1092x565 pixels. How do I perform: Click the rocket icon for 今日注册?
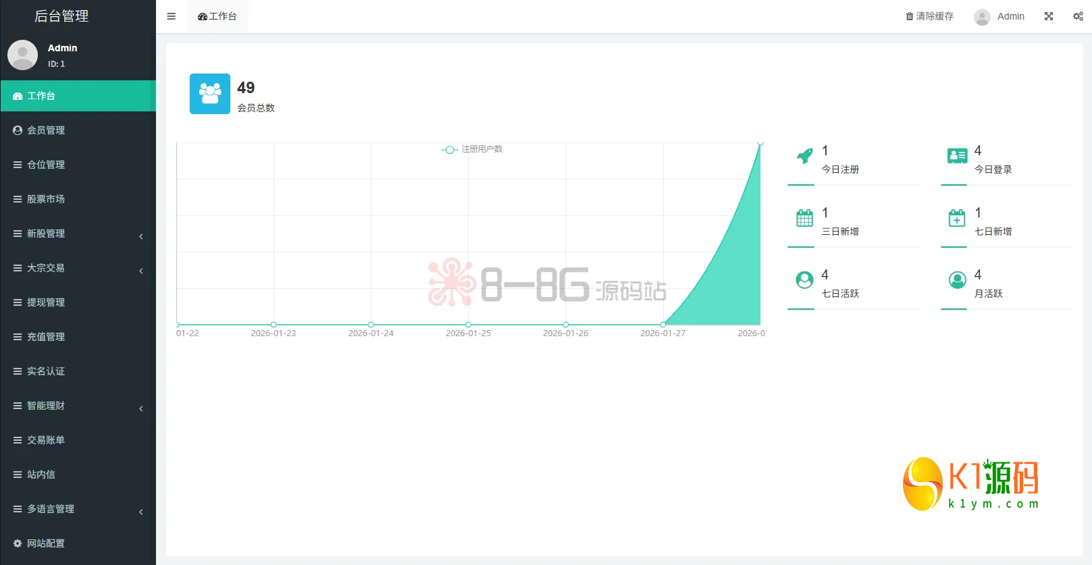click(x=804, y=156)
